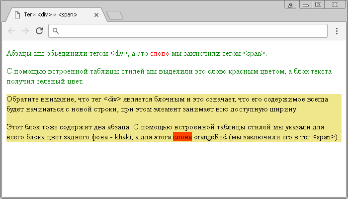The width and height of the screenshot is (348, 199).
Task: Minimize the browser window
Action: [306, 5]
